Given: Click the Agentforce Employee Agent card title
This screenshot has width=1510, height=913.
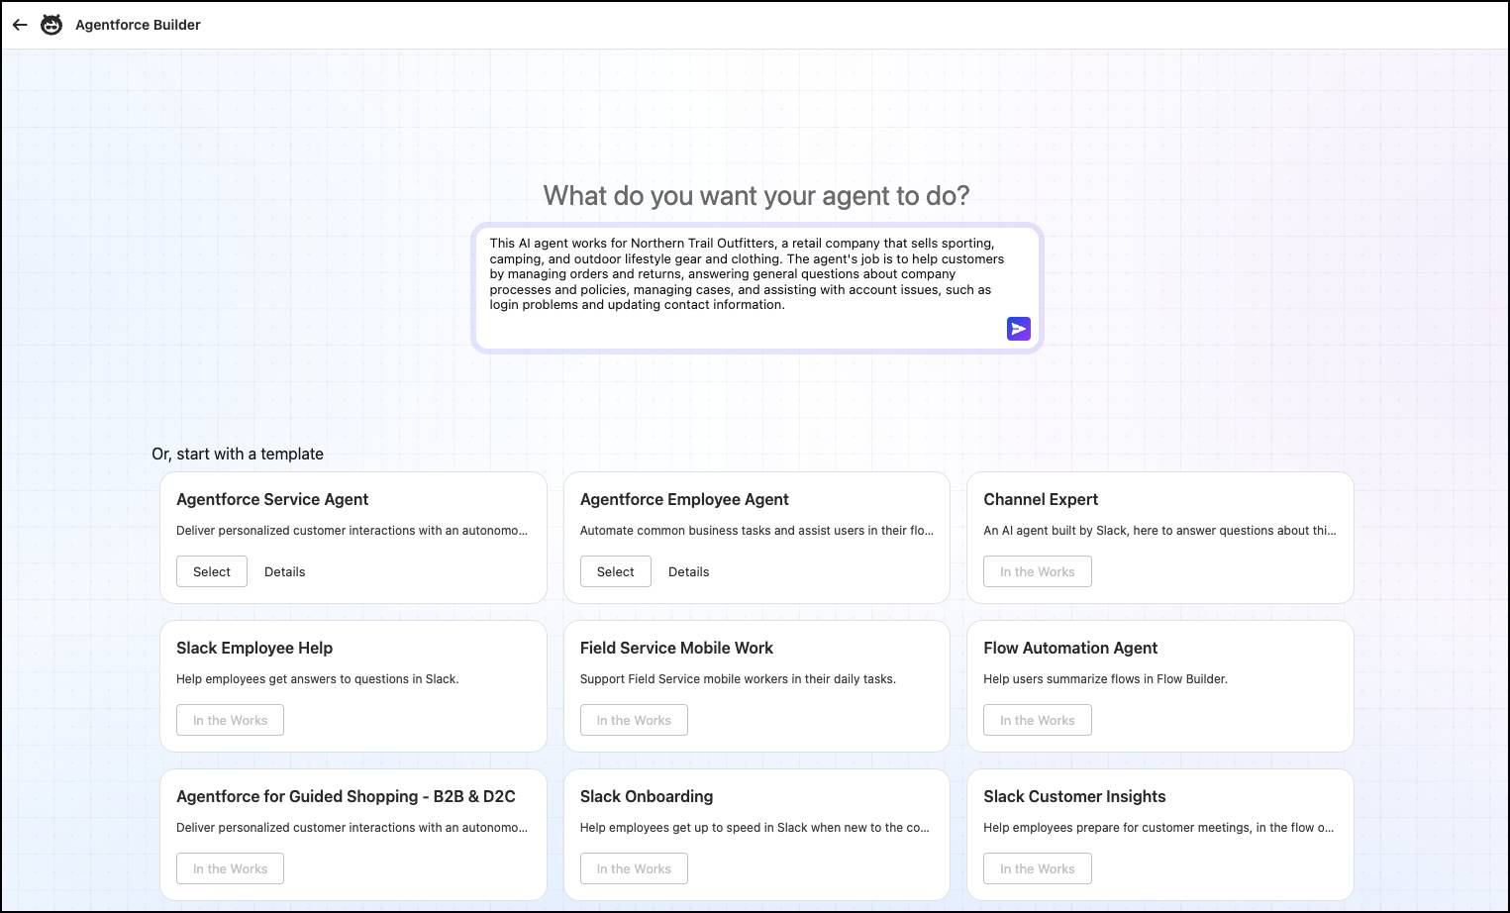Looking at the screenshot, I should [684, 499].
